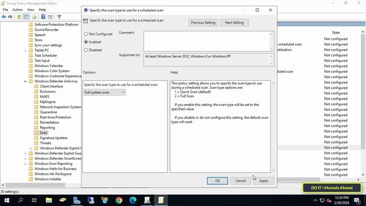Image resolution: width=366 pixels, height=206 pixels.
Task: Open the Full system scan dropdown
Action: (x=104, y=93)
